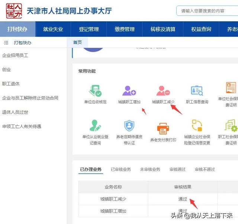The height and width of the screenshot is (224, 238).
Task: Open the 转移及清算 menu
Action: point(163,29)
